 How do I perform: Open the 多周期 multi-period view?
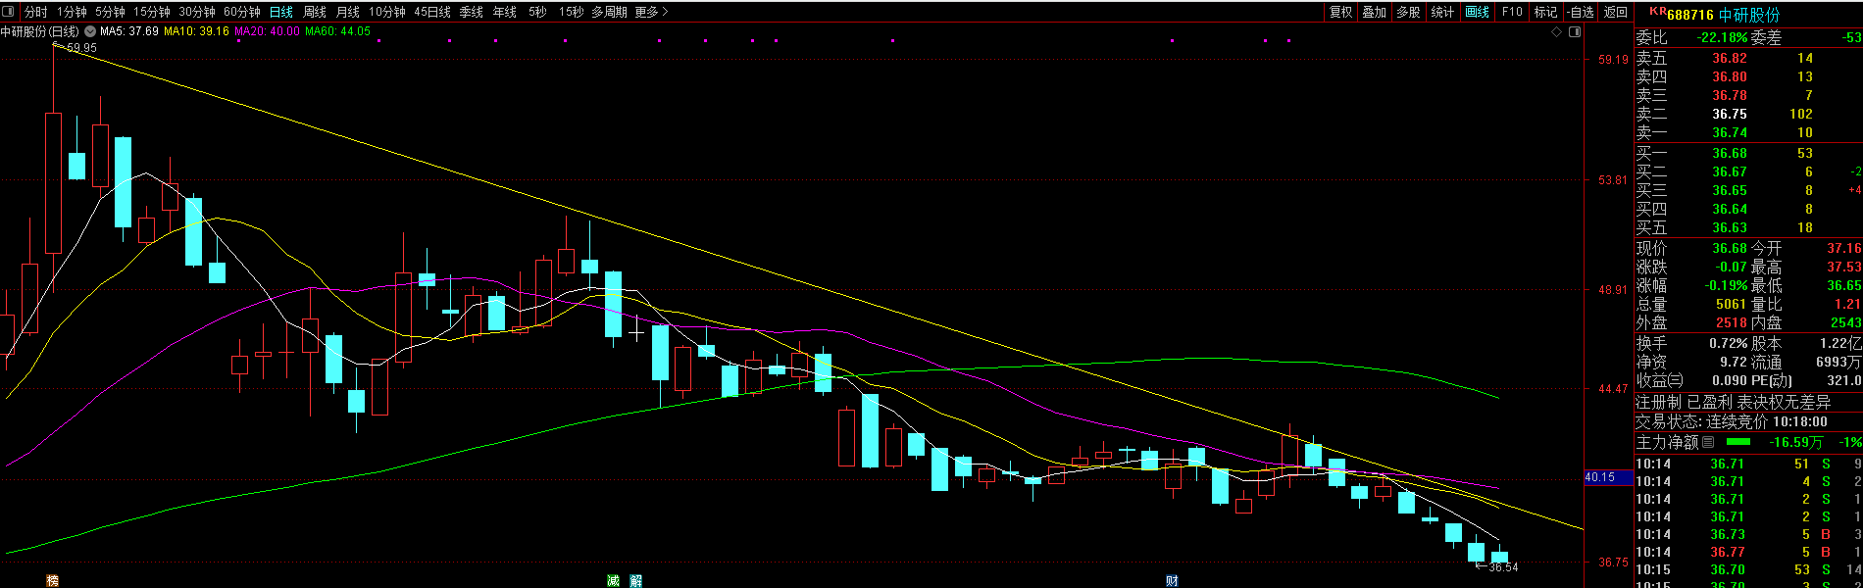[609, 12]
